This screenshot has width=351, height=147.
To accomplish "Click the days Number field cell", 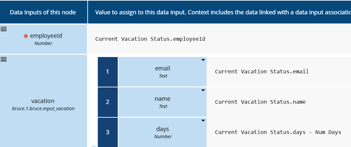I will pos(163,132).
